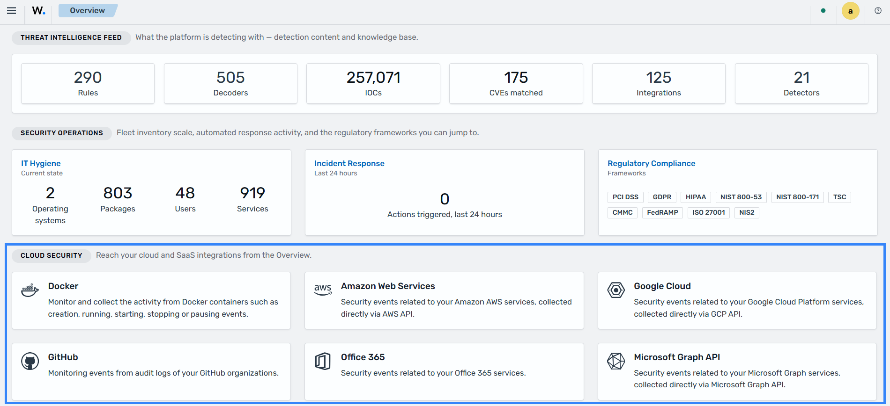
Task: Open the 290 Rules stat card
Action: coord(88,84)
